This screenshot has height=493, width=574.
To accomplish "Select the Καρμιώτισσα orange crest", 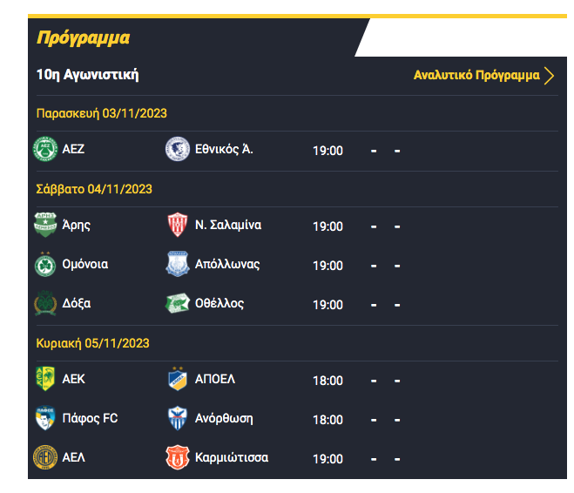I will 178,457.
